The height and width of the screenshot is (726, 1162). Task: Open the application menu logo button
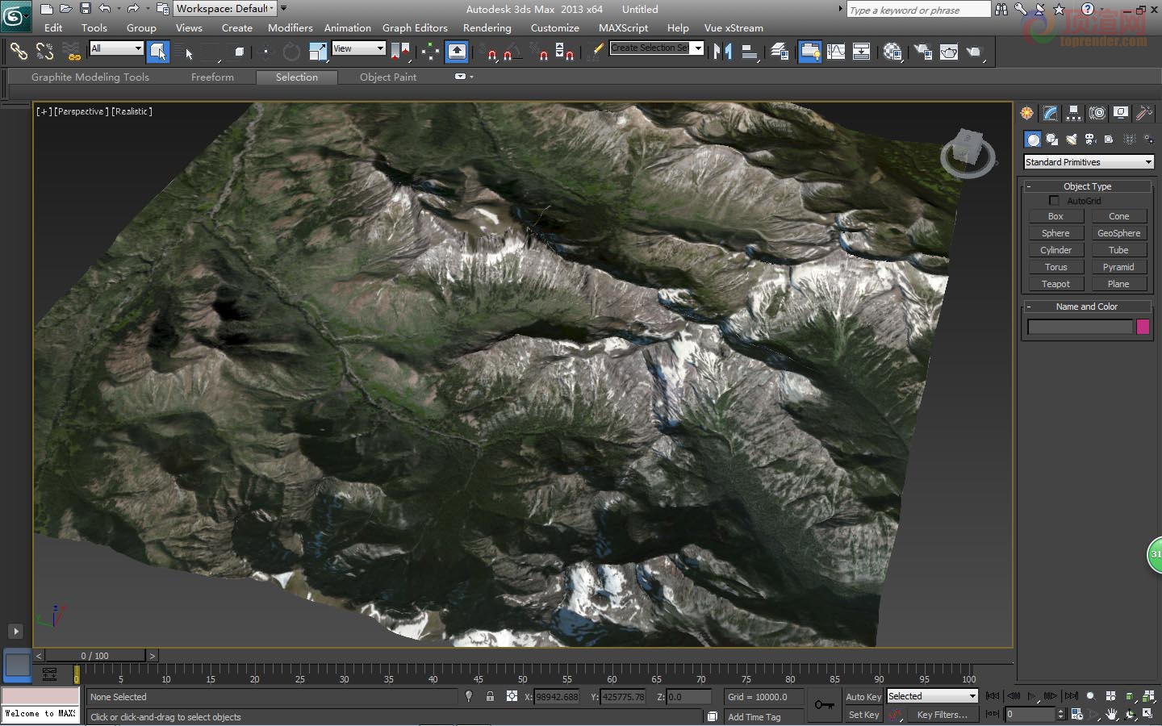pyautogui.click(x=15, y=15)
